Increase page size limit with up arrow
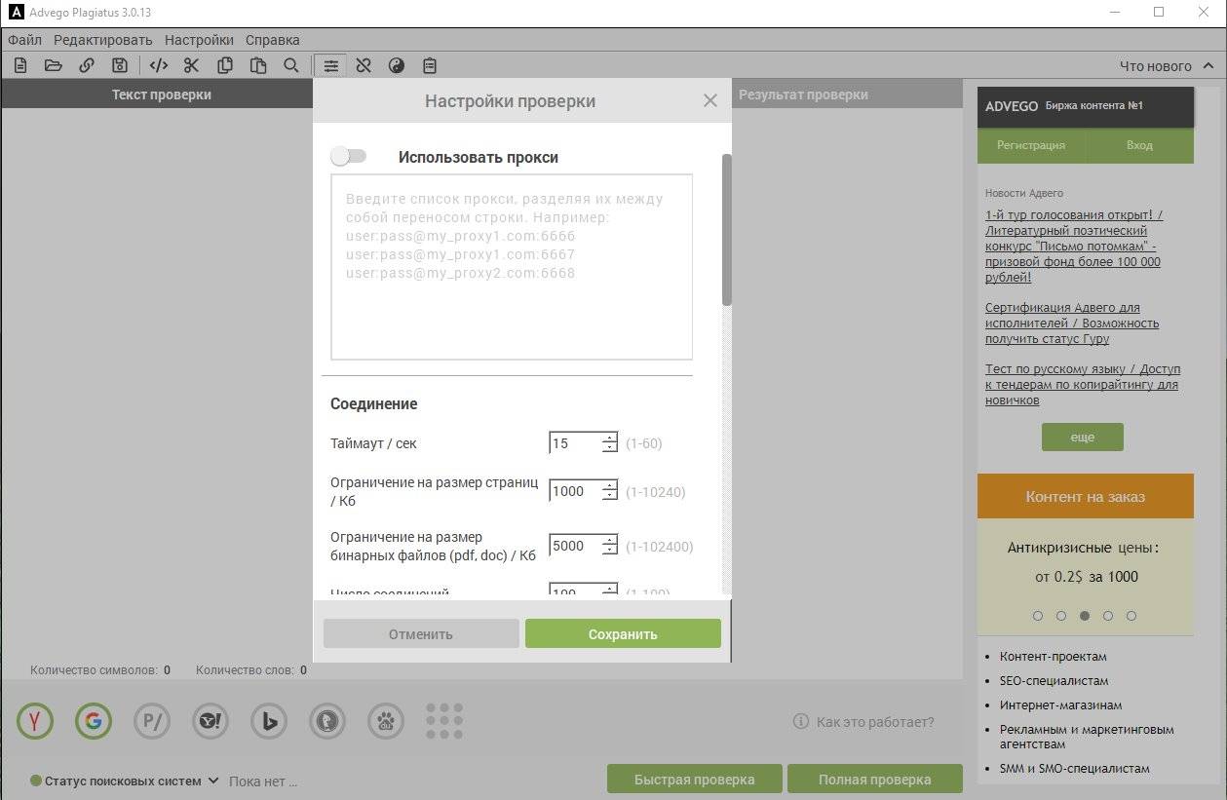 click(x=609, y=485)
